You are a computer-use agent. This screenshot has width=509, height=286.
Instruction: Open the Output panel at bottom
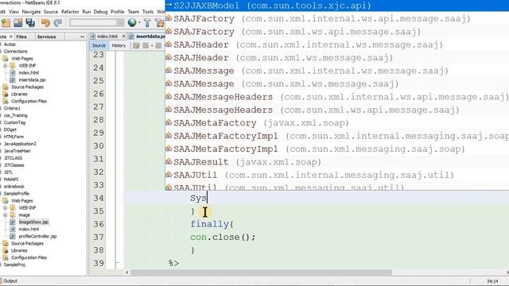[10, 280]
